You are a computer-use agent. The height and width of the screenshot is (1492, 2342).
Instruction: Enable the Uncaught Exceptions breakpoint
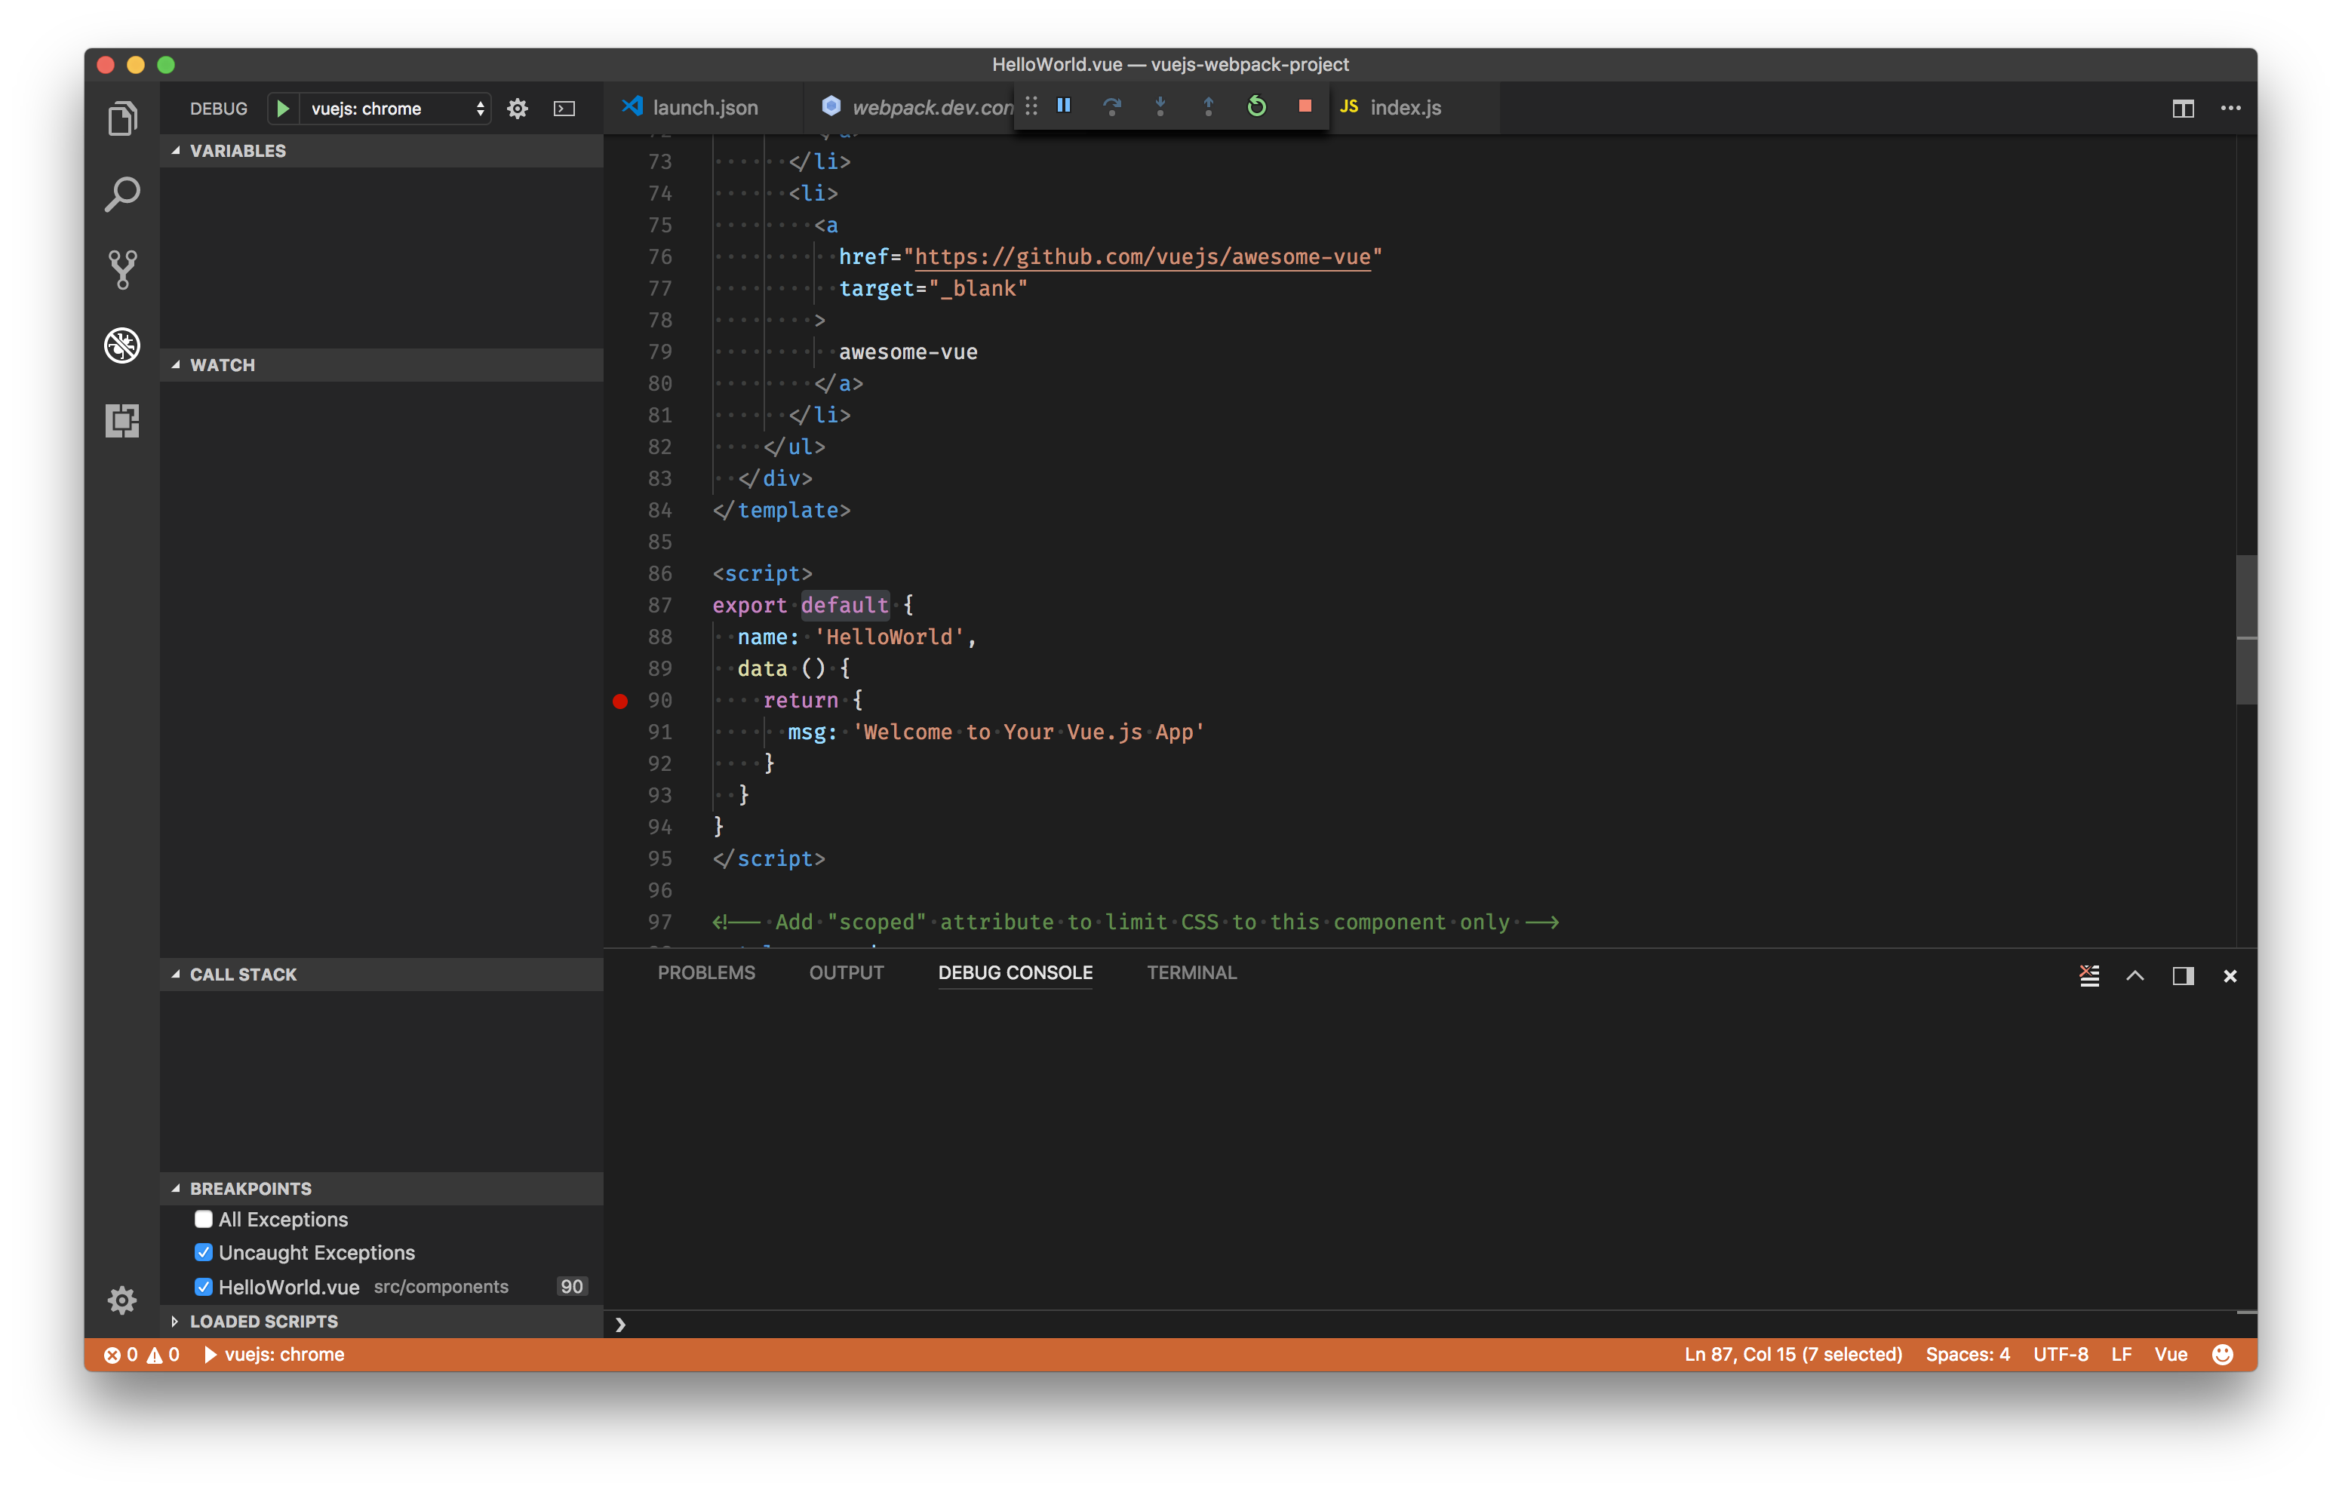[x=203, y=1251]
